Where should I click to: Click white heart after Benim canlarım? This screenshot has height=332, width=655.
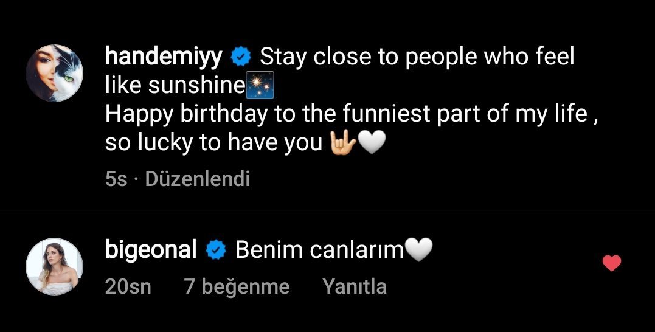point(420,250)
